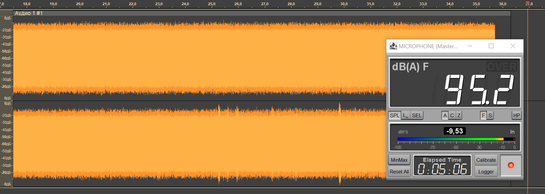Image resolution: width=545 pixels, height=194 pixels.
Task: Toggle the HP filter button
Action: coord(517,115)
